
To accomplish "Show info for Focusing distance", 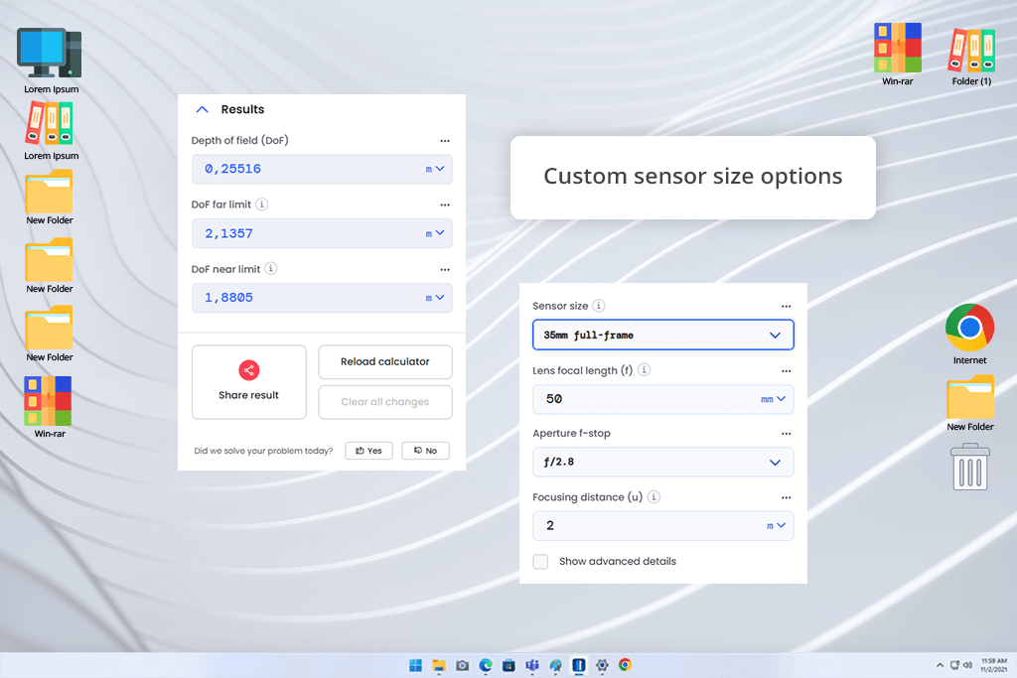I will click(x=654, y=497).
